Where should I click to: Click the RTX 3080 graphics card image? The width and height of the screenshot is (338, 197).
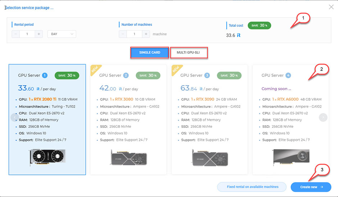[128, 157]
